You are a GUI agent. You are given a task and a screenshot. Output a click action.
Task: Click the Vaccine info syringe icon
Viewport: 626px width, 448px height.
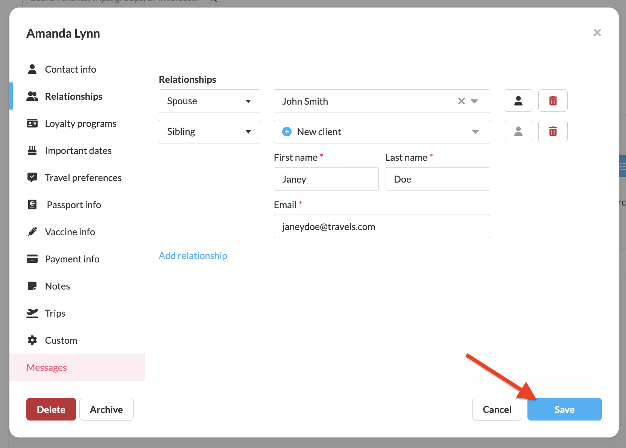point(32,232)
